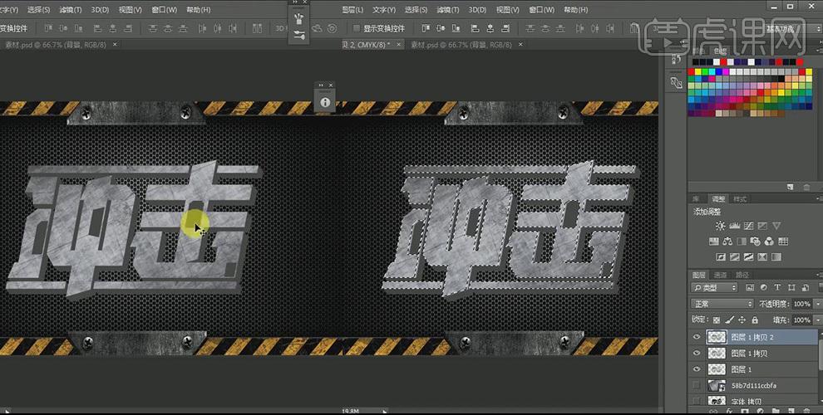Image resolution: width=823 pixels, height=415 pixels.
Task: Create new swatch in Swatches panel
Action: (790, 187)
